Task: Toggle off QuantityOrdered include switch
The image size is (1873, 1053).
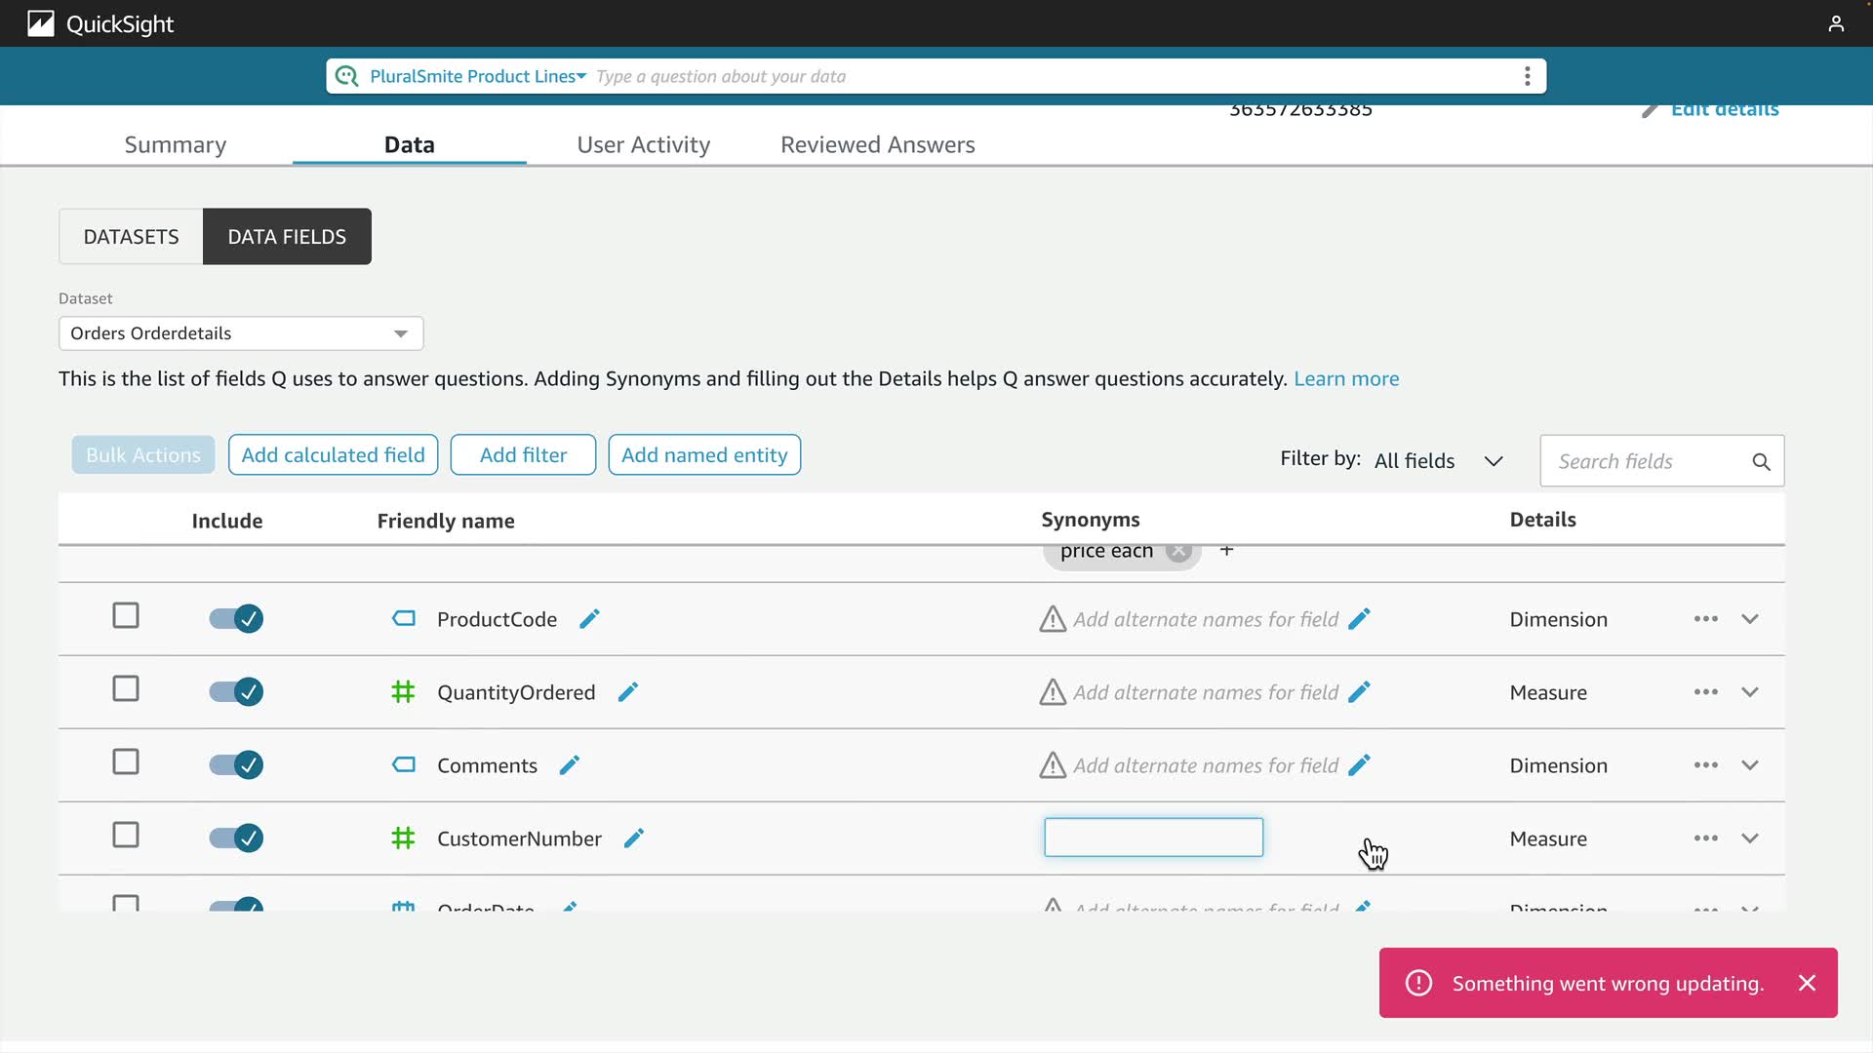Action: [236, 692]
